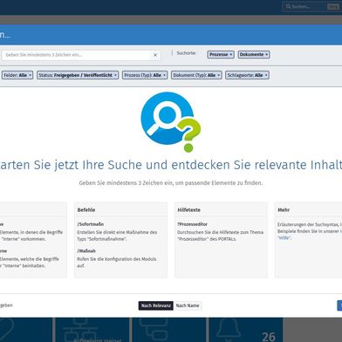The height and width of the screenshot is (342, 342).
Task: Click the speech bubbles tile in background
Action: point(169,330)
